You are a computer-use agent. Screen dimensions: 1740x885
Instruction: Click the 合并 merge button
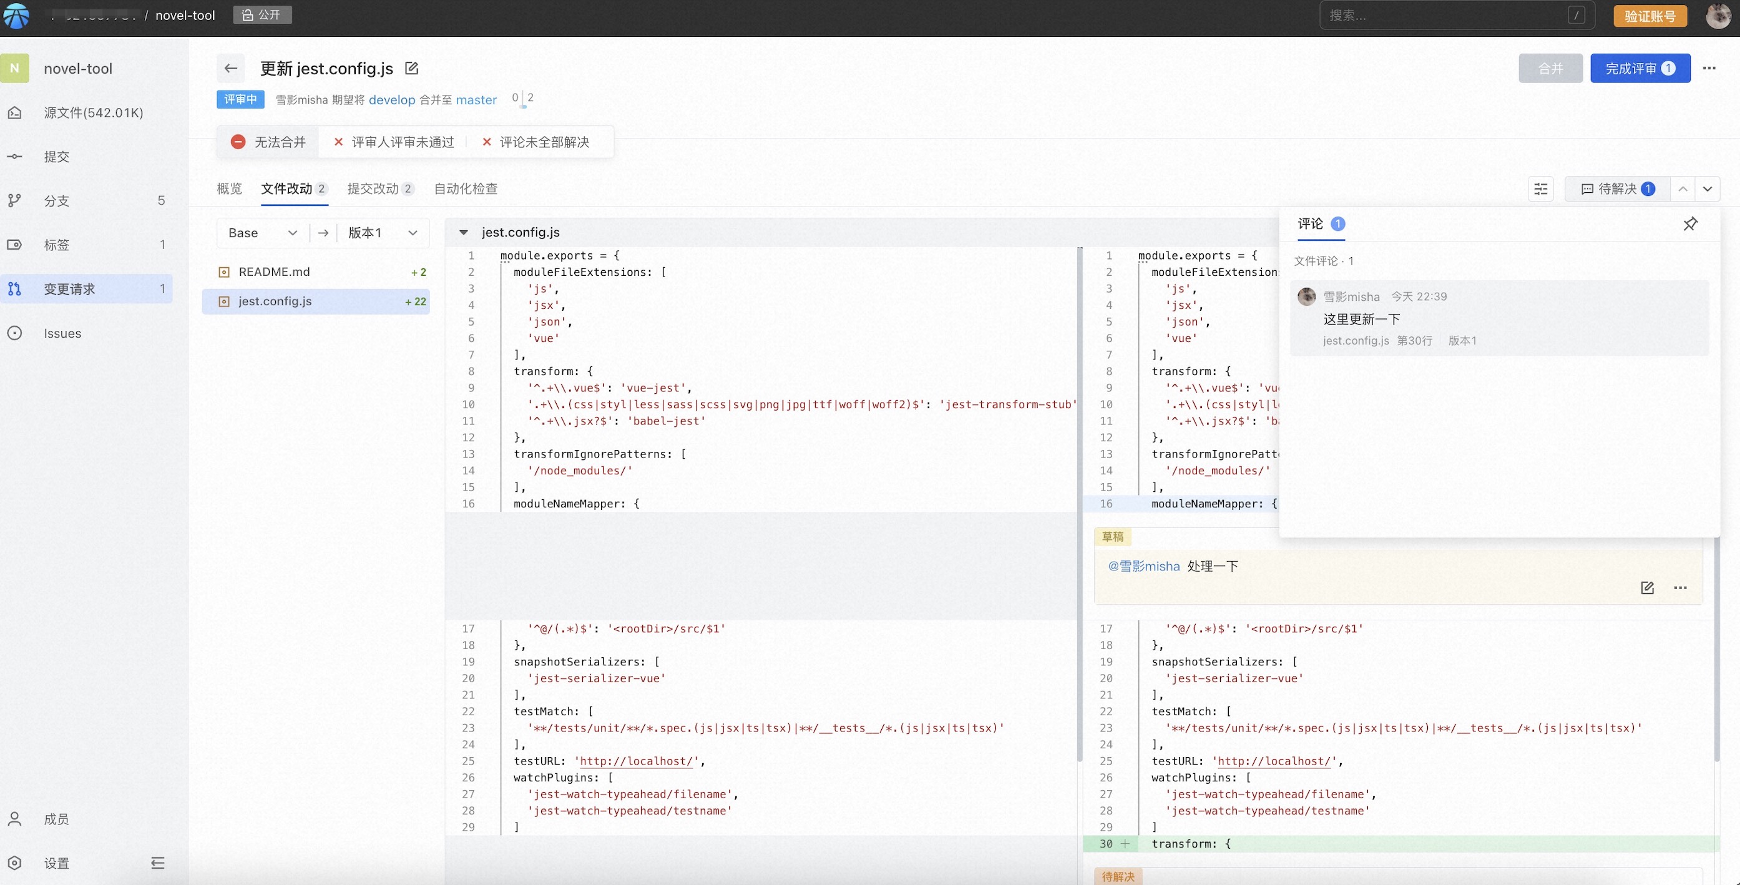[x=1550, y=68]
